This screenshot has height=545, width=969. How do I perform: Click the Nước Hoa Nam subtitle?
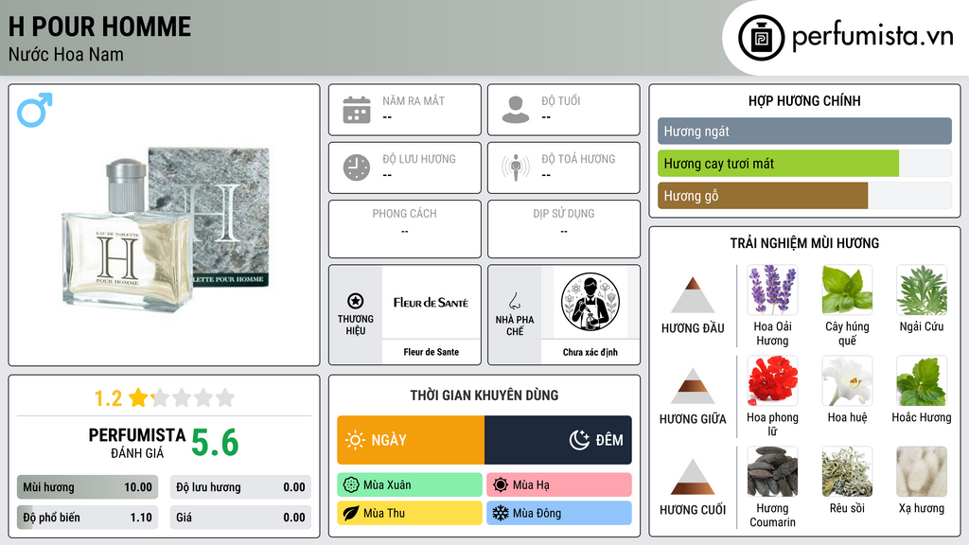coord(66,54)
